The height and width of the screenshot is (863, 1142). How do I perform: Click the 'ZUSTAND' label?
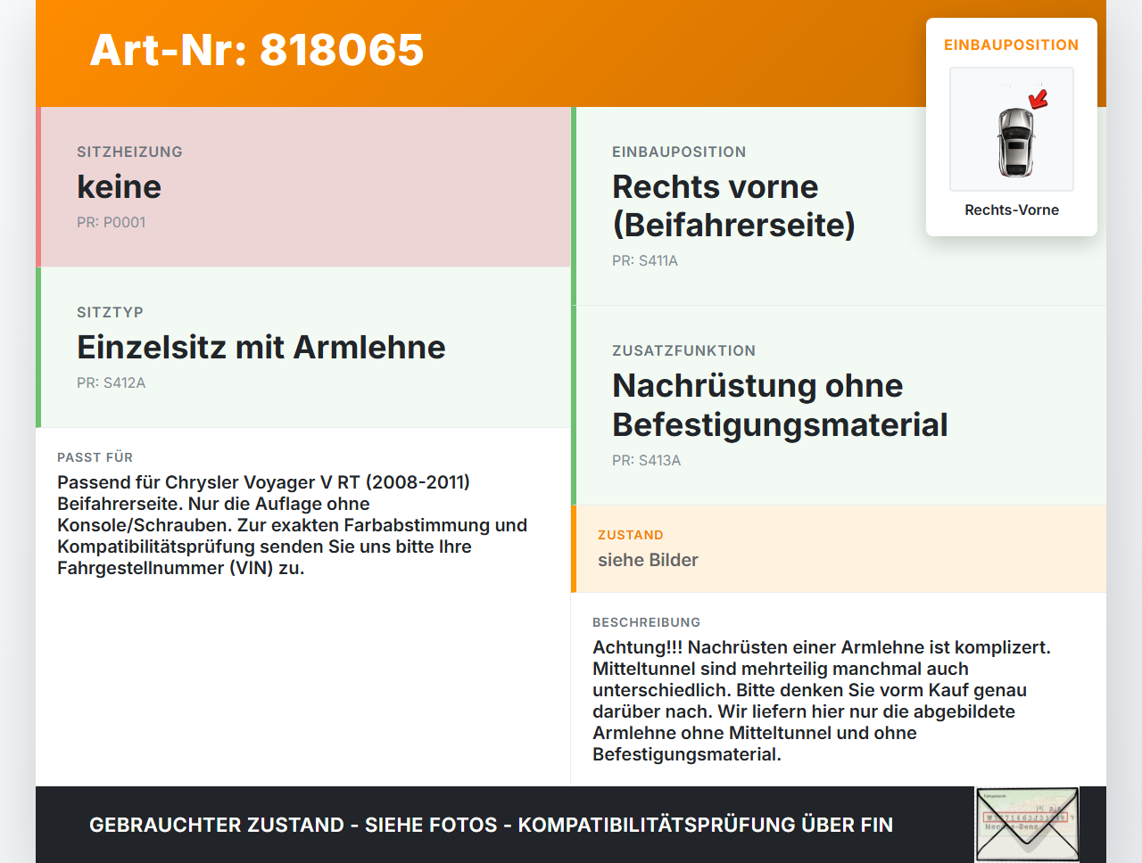click(x=631, y=535)
